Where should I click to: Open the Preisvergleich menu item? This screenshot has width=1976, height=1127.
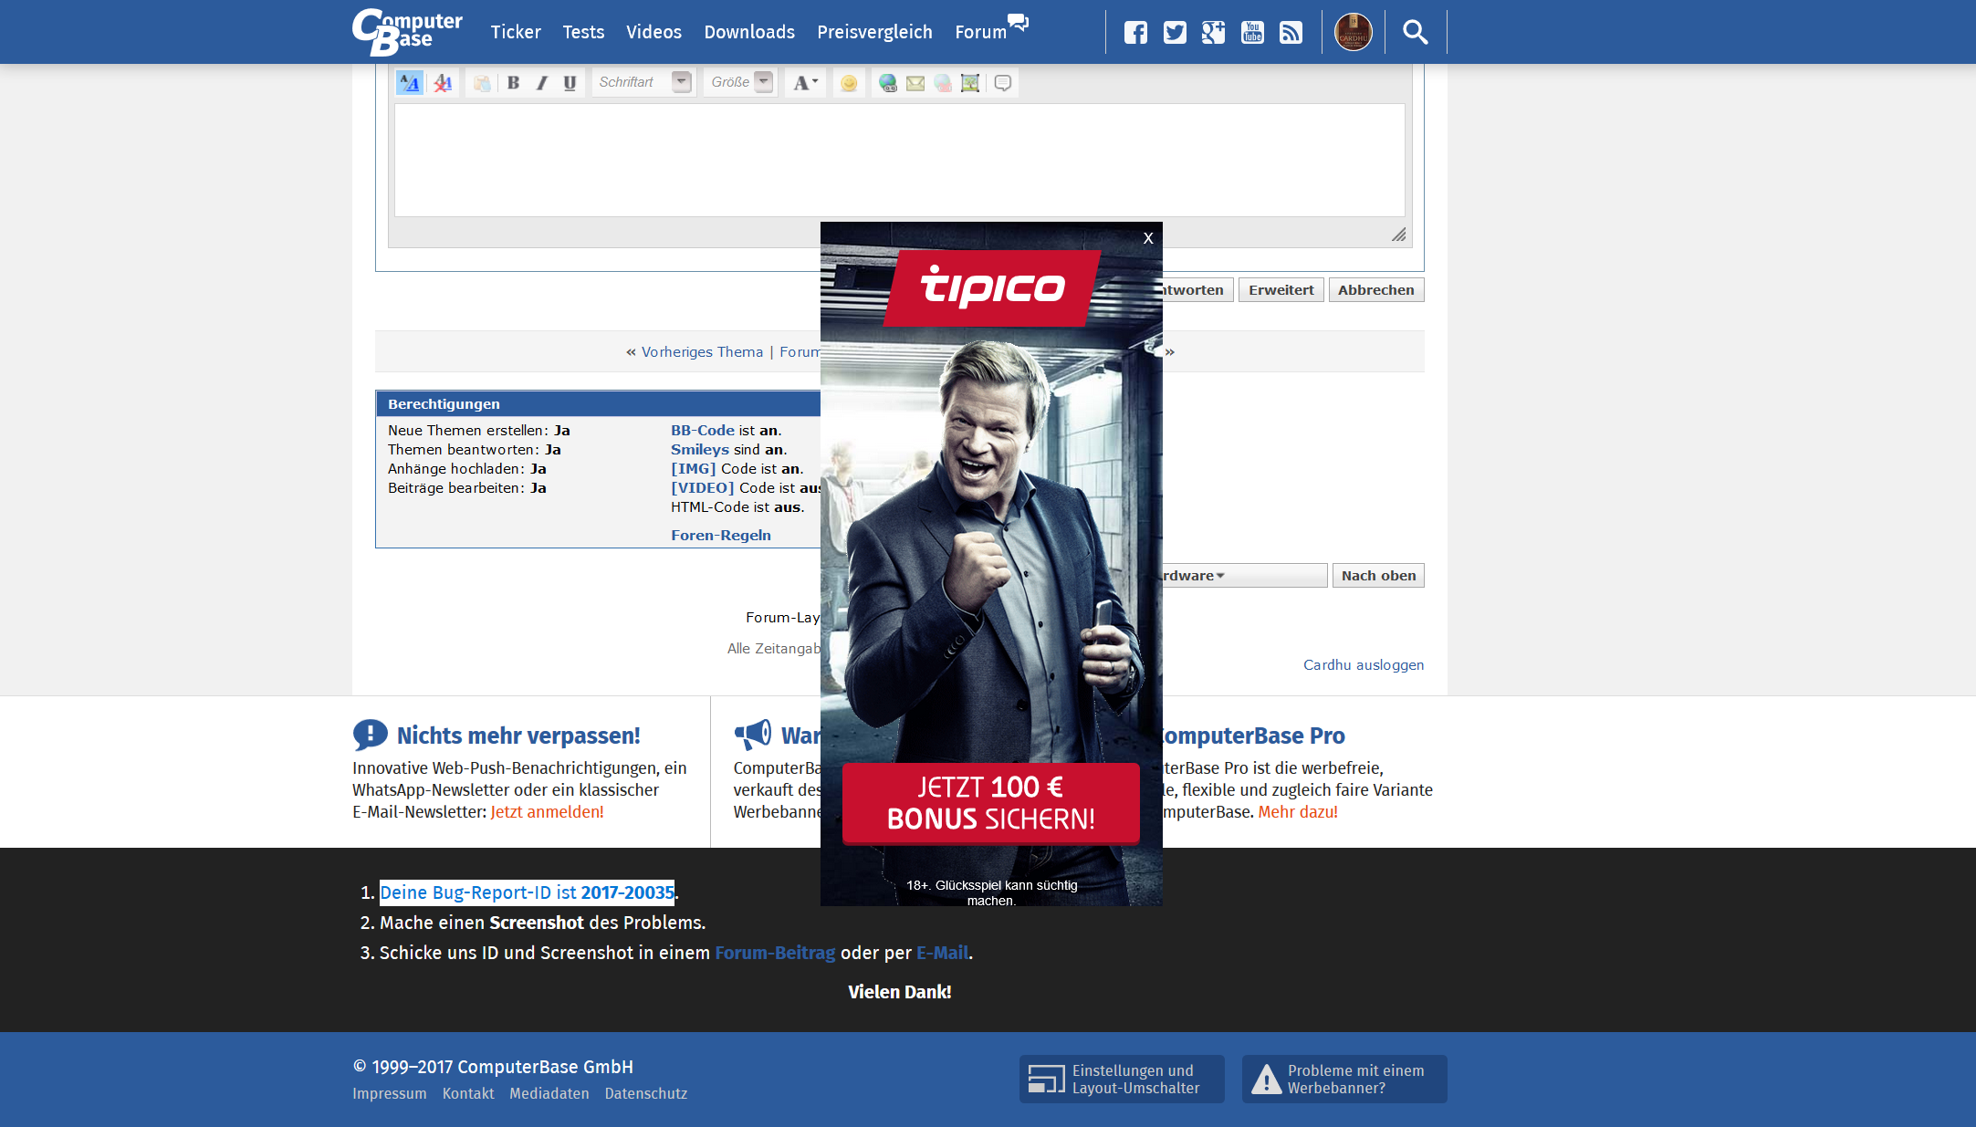[874, 32]
